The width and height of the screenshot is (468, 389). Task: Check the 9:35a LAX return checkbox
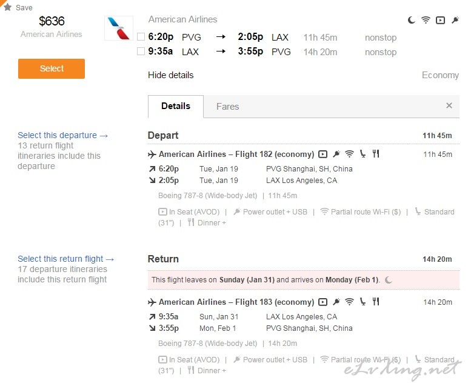pos(141,52)
